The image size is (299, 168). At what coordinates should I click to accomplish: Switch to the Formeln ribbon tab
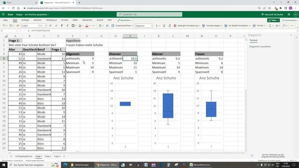pyautogui.click(x=64, y=20)
